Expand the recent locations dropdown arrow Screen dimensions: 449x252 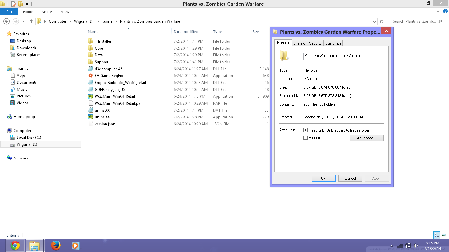tap(24, 21)
